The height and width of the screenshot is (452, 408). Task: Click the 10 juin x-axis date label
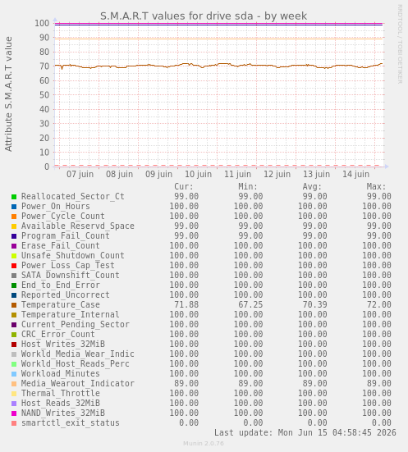pos(198,174)
